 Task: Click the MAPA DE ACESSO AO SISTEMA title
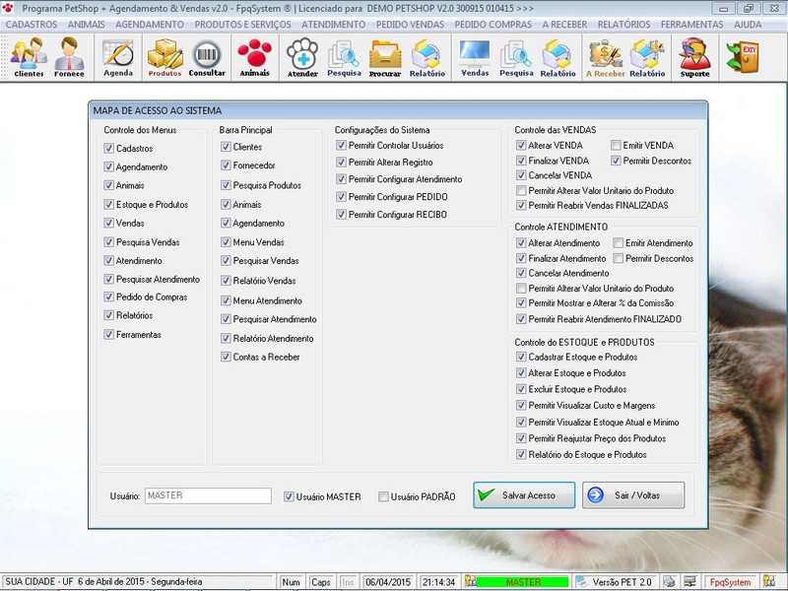158,110
